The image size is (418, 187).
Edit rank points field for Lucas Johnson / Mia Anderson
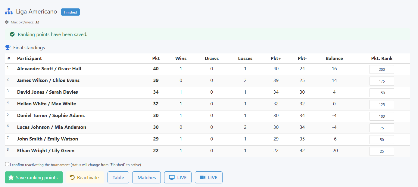click(x=382, y=128)
